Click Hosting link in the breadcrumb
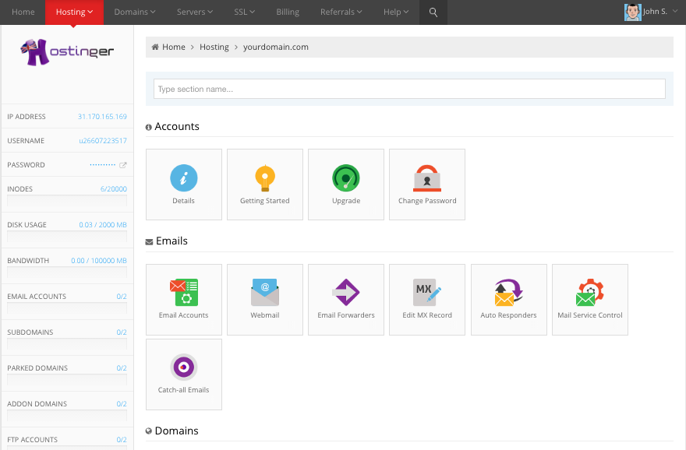686x450 pixels. click(x=214, y=47)
